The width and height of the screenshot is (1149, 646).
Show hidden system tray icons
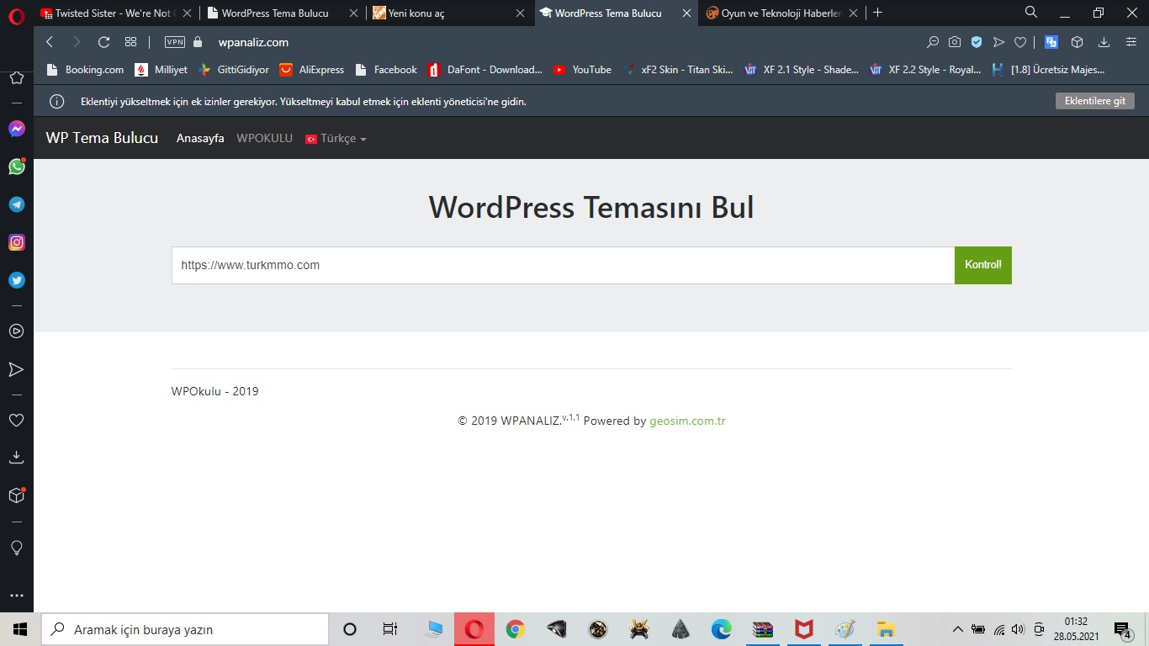[957, 629]
